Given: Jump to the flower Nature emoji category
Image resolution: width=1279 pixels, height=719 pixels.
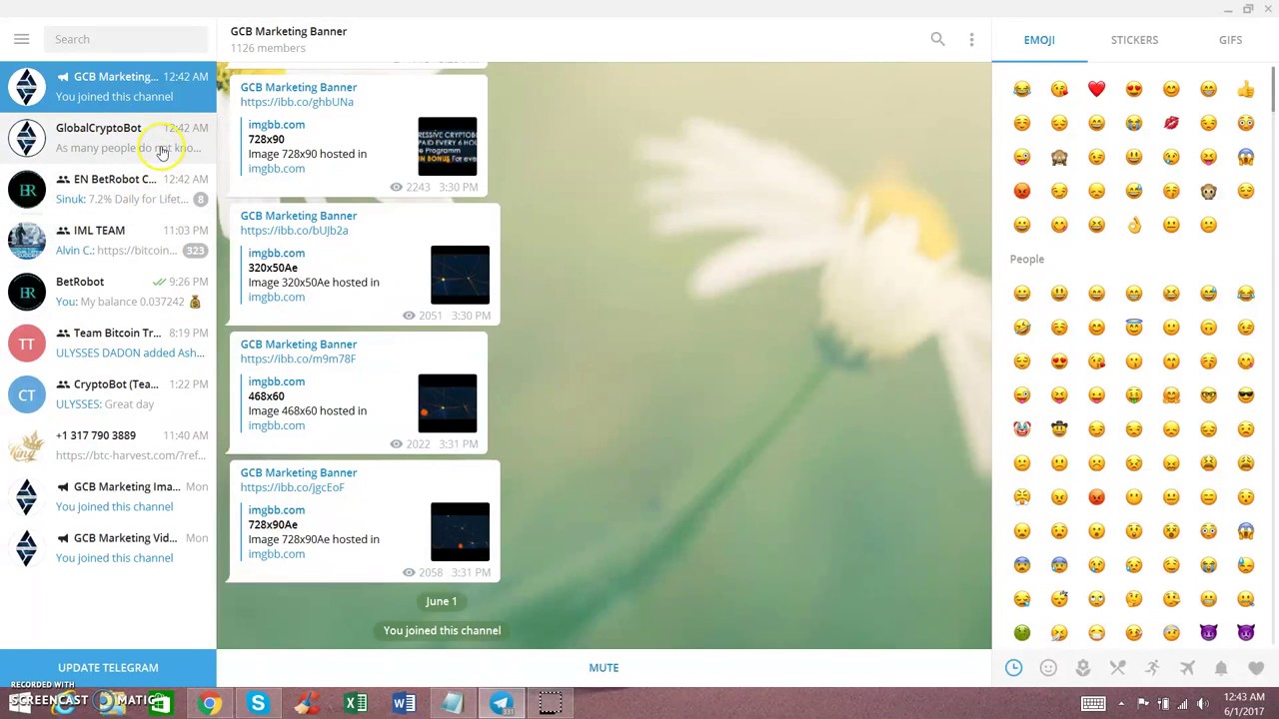Looking at the screenshot, I should (1083, 668).
